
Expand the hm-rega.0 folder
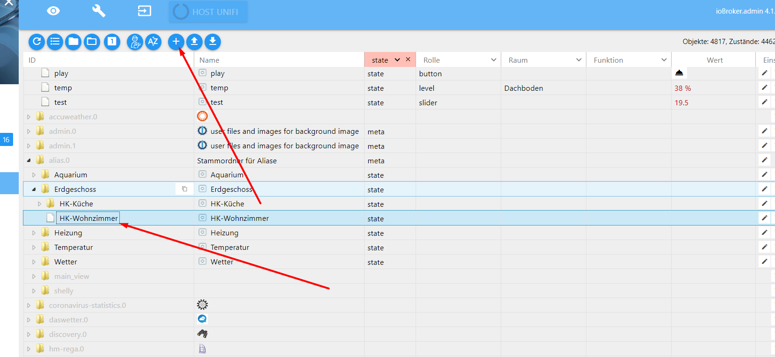point(29,349)
